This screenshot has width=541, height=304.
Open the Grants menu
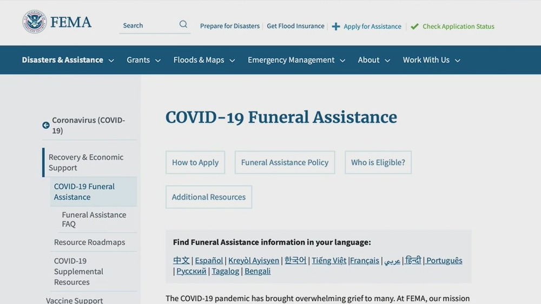[138, 60]
